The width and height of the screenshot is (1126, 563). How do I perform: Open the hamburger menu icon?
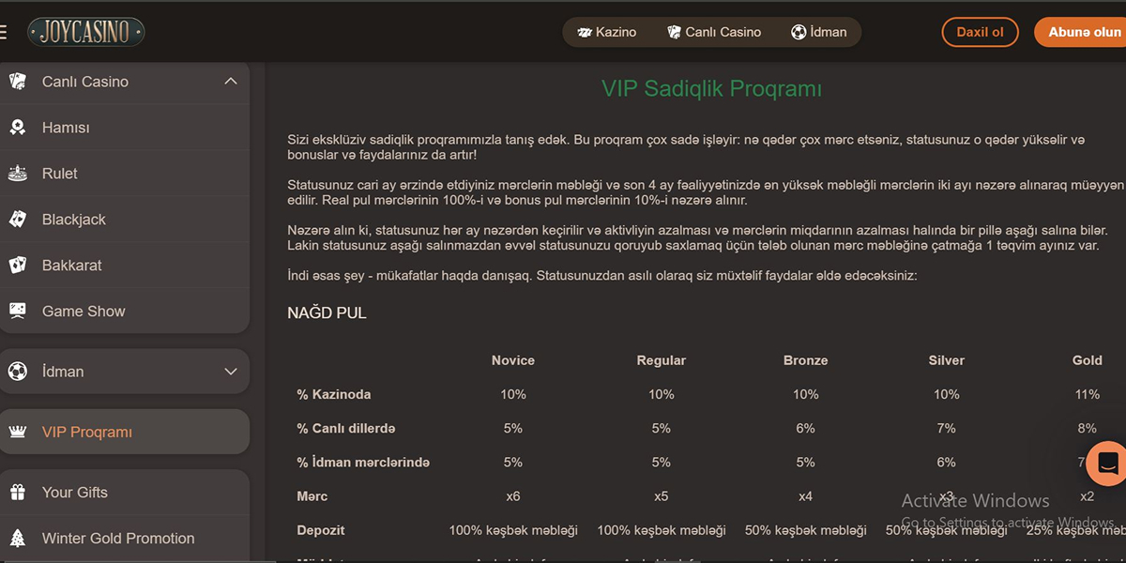[4, 32]
